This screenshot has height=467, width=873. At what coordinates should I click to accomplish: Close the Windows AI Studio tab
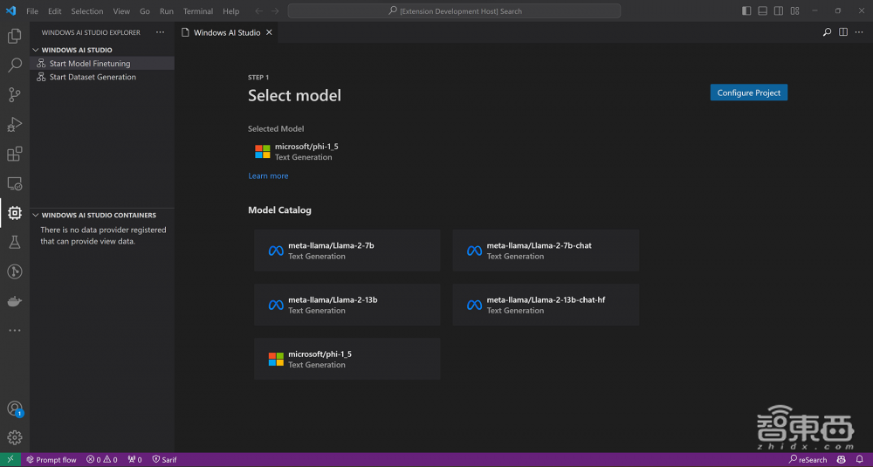[269, 32]
